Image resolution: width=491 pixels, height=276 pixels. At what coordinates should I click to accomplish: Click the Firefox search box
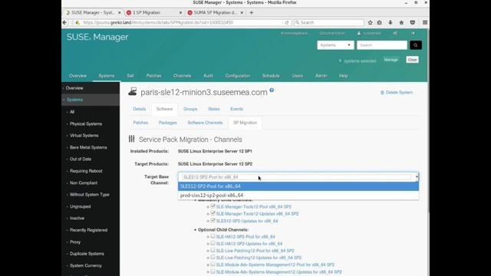pyautogui.click(x=329, y=22)
